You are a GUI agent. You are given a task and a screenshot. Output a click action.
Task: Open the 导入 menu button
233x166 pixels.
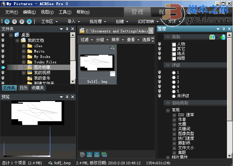[x=74, y=22]
